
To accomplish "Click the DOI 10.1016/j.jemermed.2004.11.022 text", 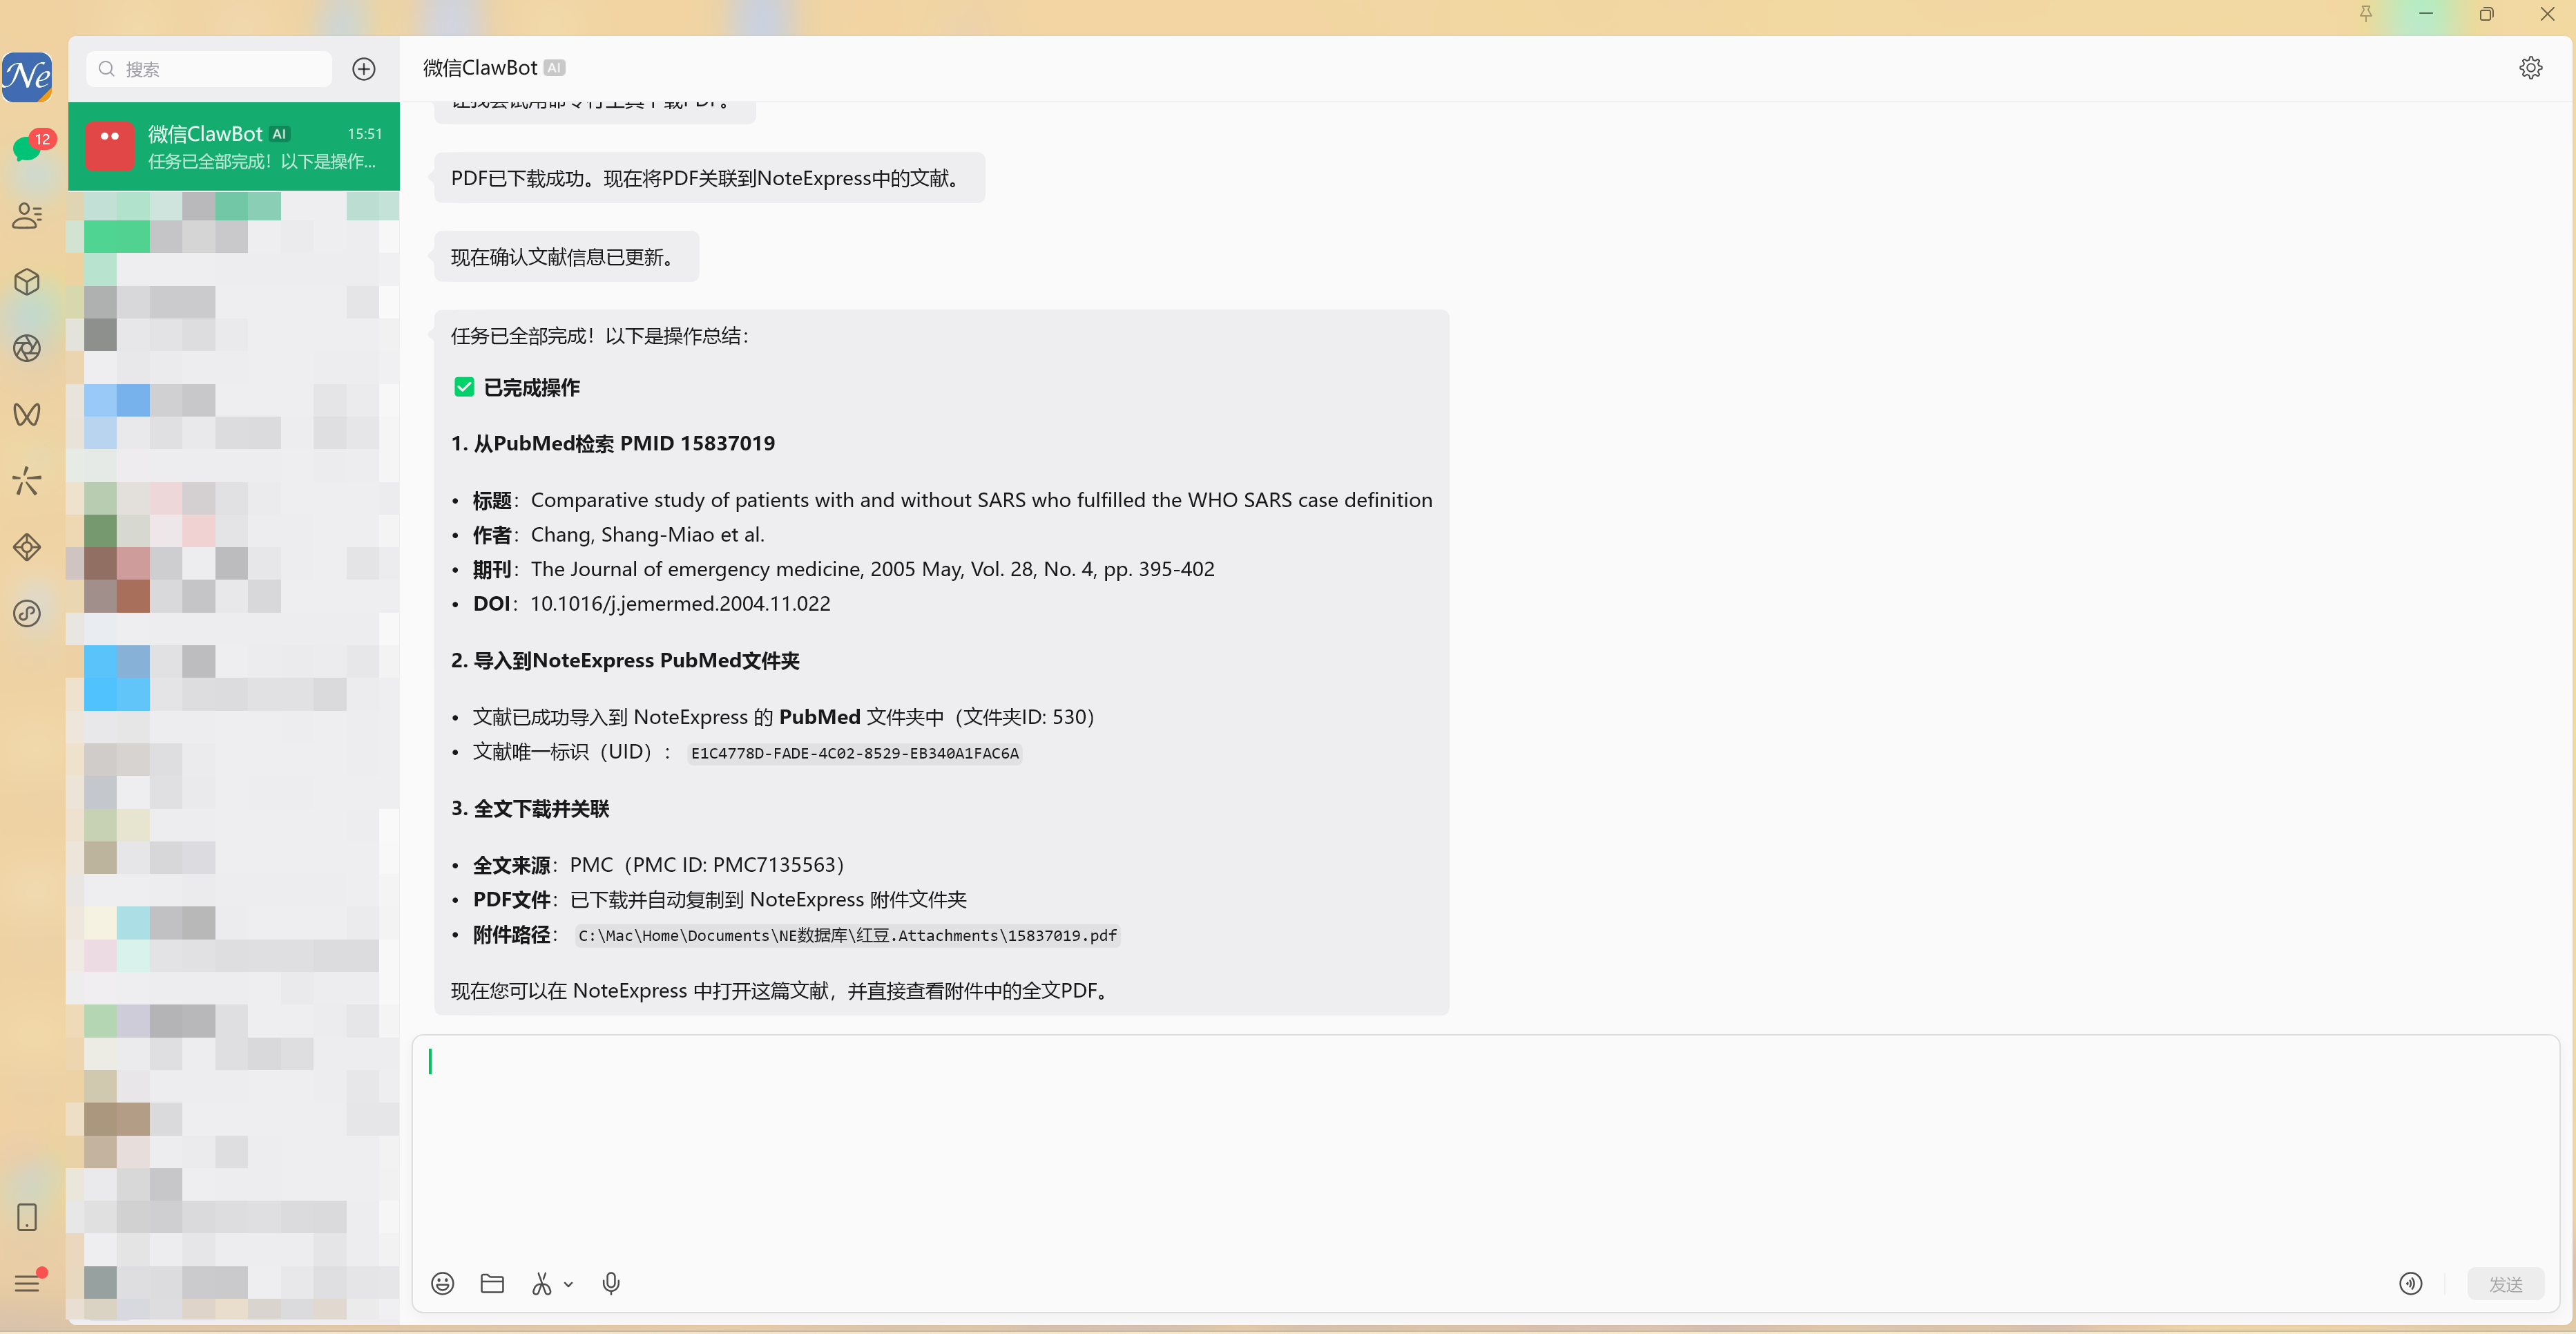I will point(680,603).
